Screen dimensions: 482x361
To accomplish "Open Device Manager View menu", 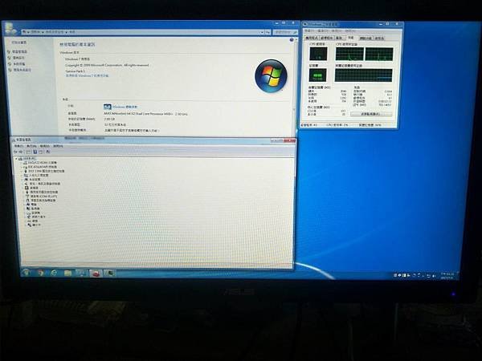I will (45, 146).
